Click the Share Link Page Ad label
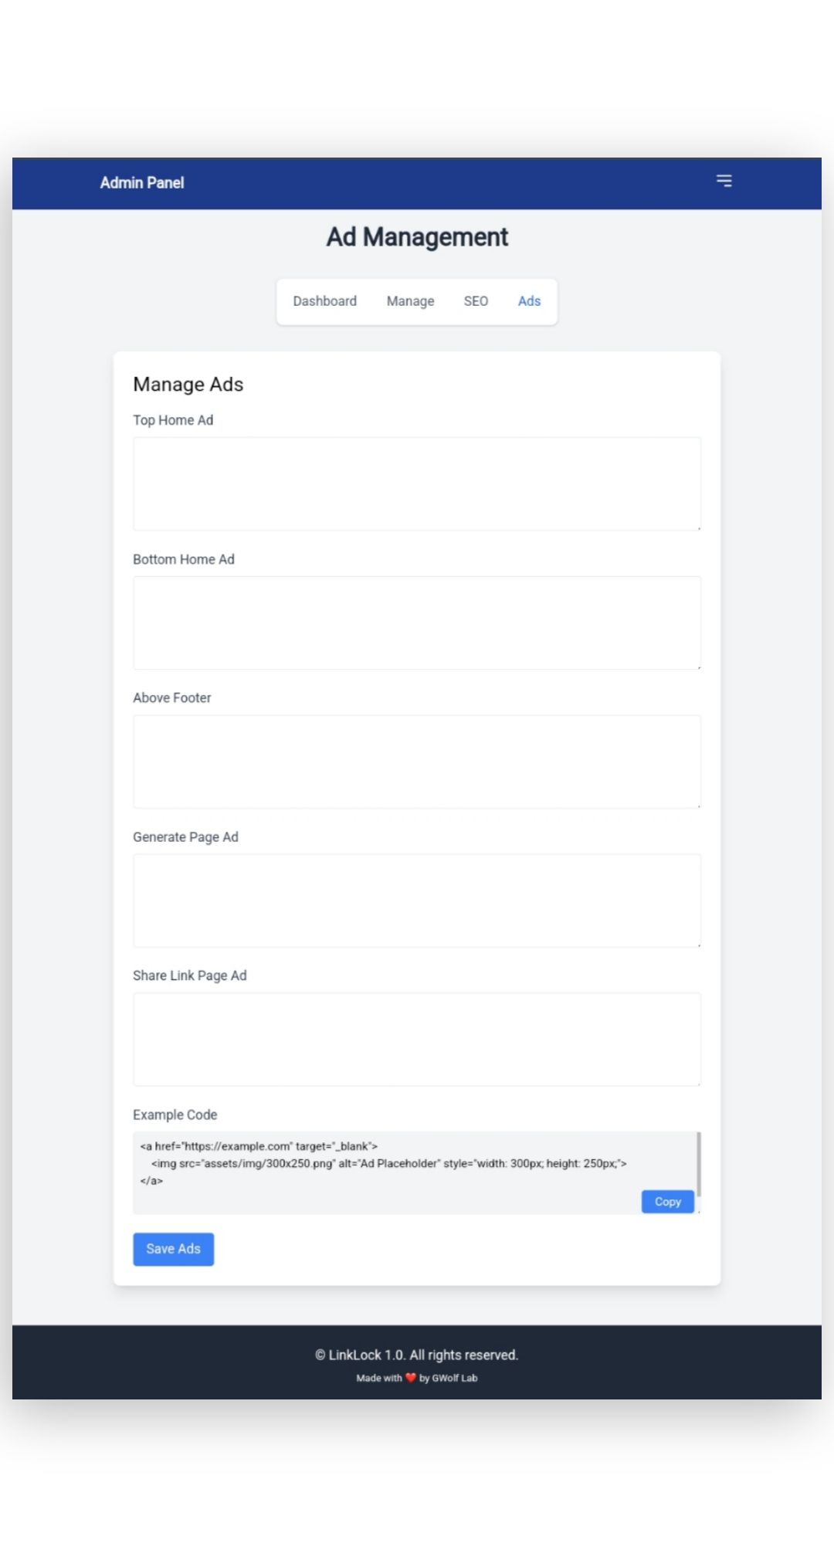 point(190,975)
